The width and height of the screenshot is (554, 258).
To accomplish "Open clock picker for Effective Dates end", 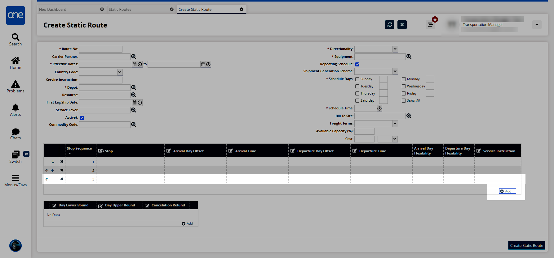I will click(x=208, y=64).
